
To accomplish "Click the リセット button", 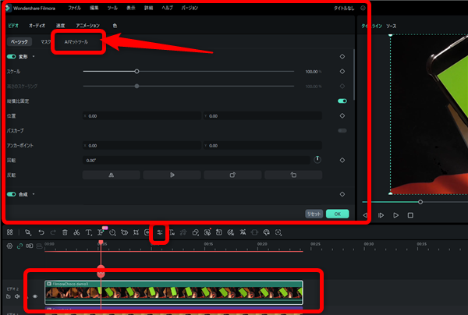I will [314, 213].
